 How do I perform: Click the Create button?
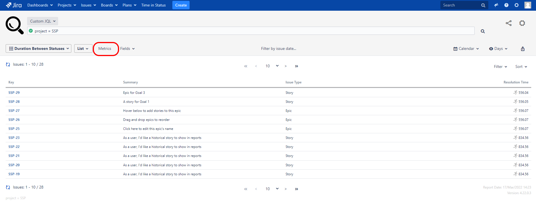coord(181,5)
